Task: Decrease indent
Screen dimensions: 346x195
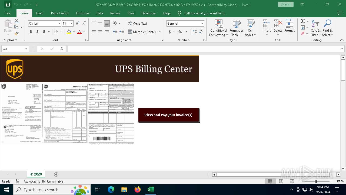Action: [115, 32]
